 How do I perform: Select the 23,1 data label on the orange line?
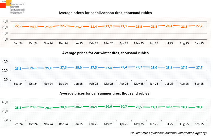169,26
